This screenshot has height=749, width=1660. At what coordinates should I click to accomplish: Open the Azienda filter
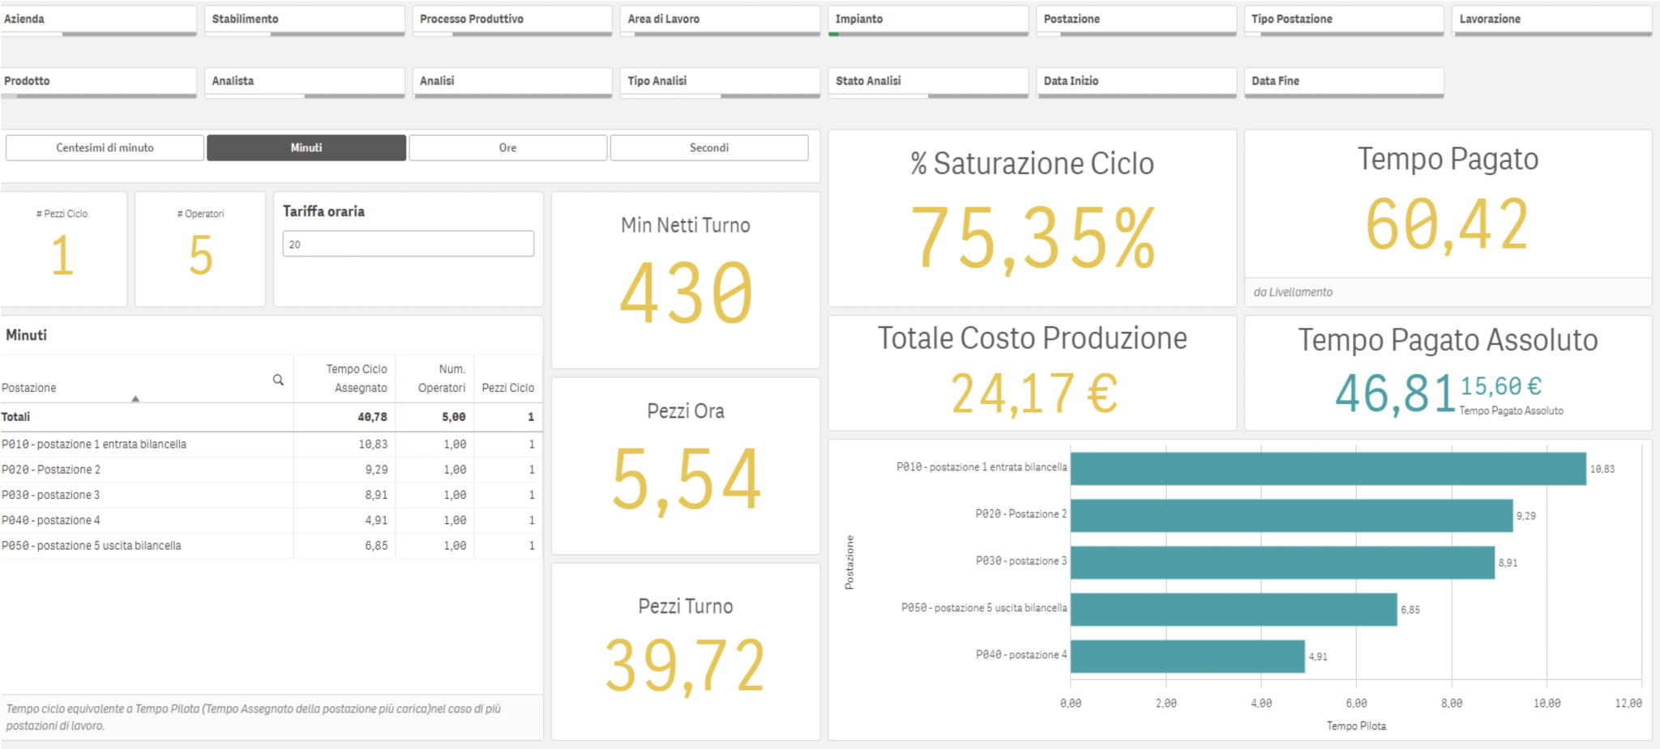tap(99, 19)
